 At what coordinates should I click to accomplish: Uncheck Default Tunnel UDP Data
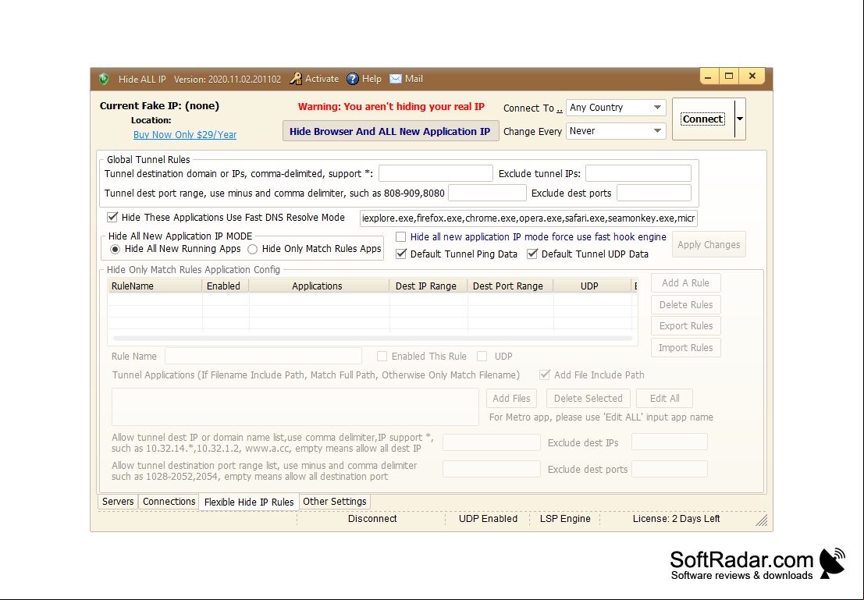(x=532, y=254)
